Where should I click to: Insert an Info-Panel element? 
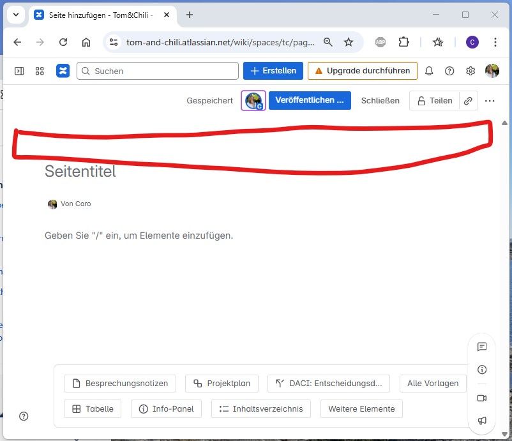[x=166, y=408]
